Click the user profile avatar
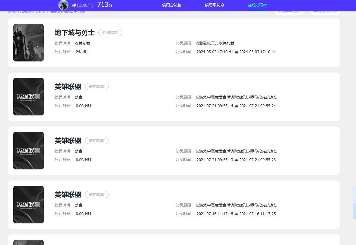Image resolution: width=356 pixels, height=245 pixels. pos(63,5)
